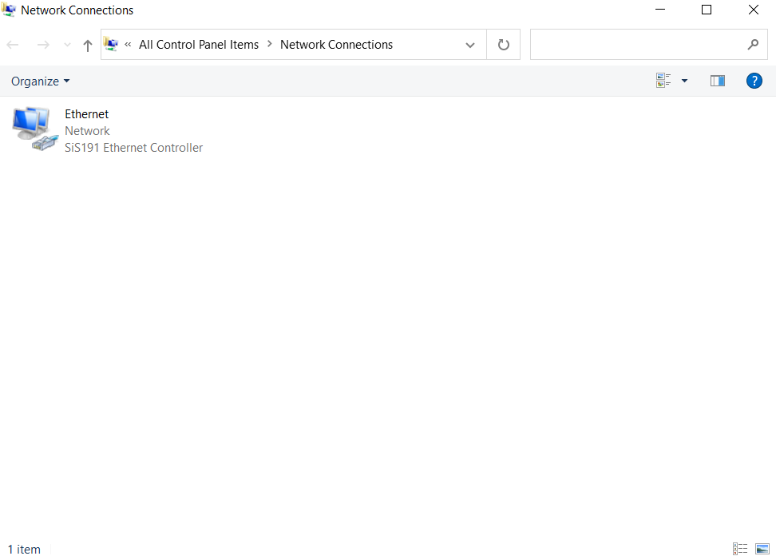Screen dimensions: 776x560
Task: Minimize the Network Connections window
Action: click(x=659, y=10)
